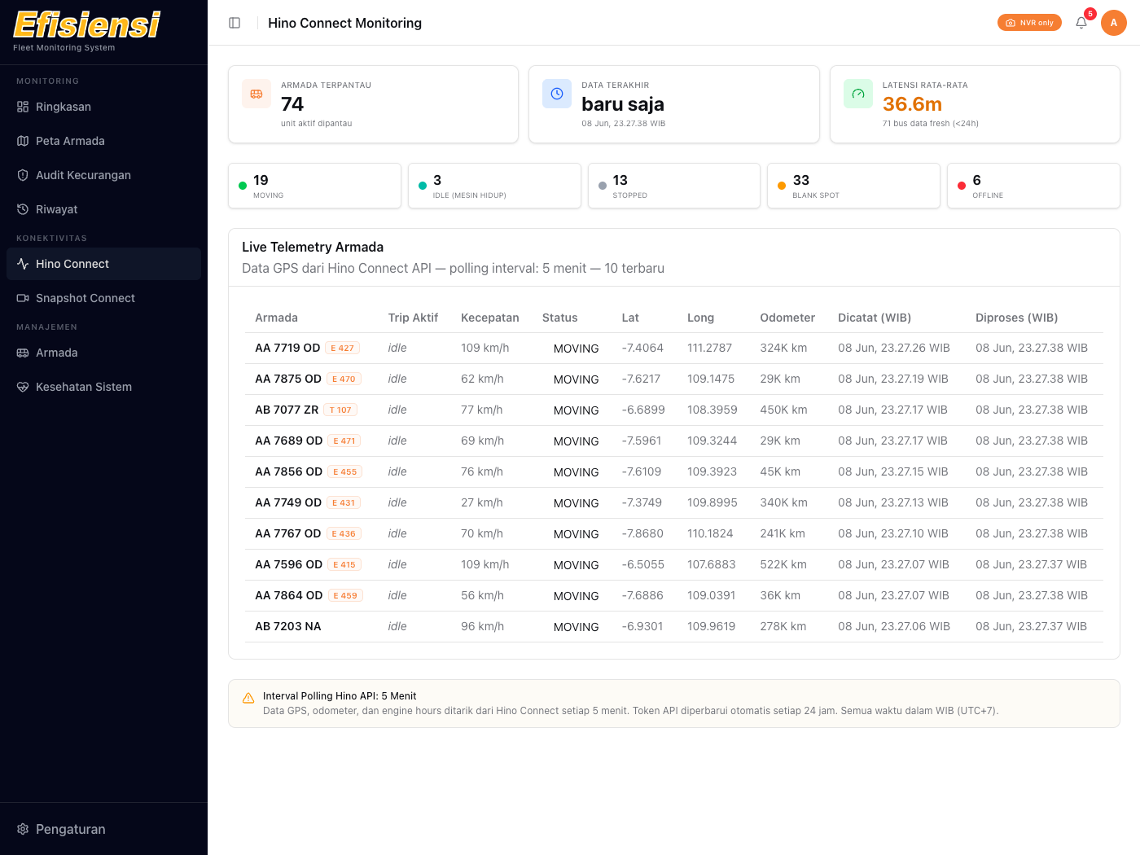Open the notifications bell
The height and width of the screenshot is (855, 1140).
click(1081, 23)
